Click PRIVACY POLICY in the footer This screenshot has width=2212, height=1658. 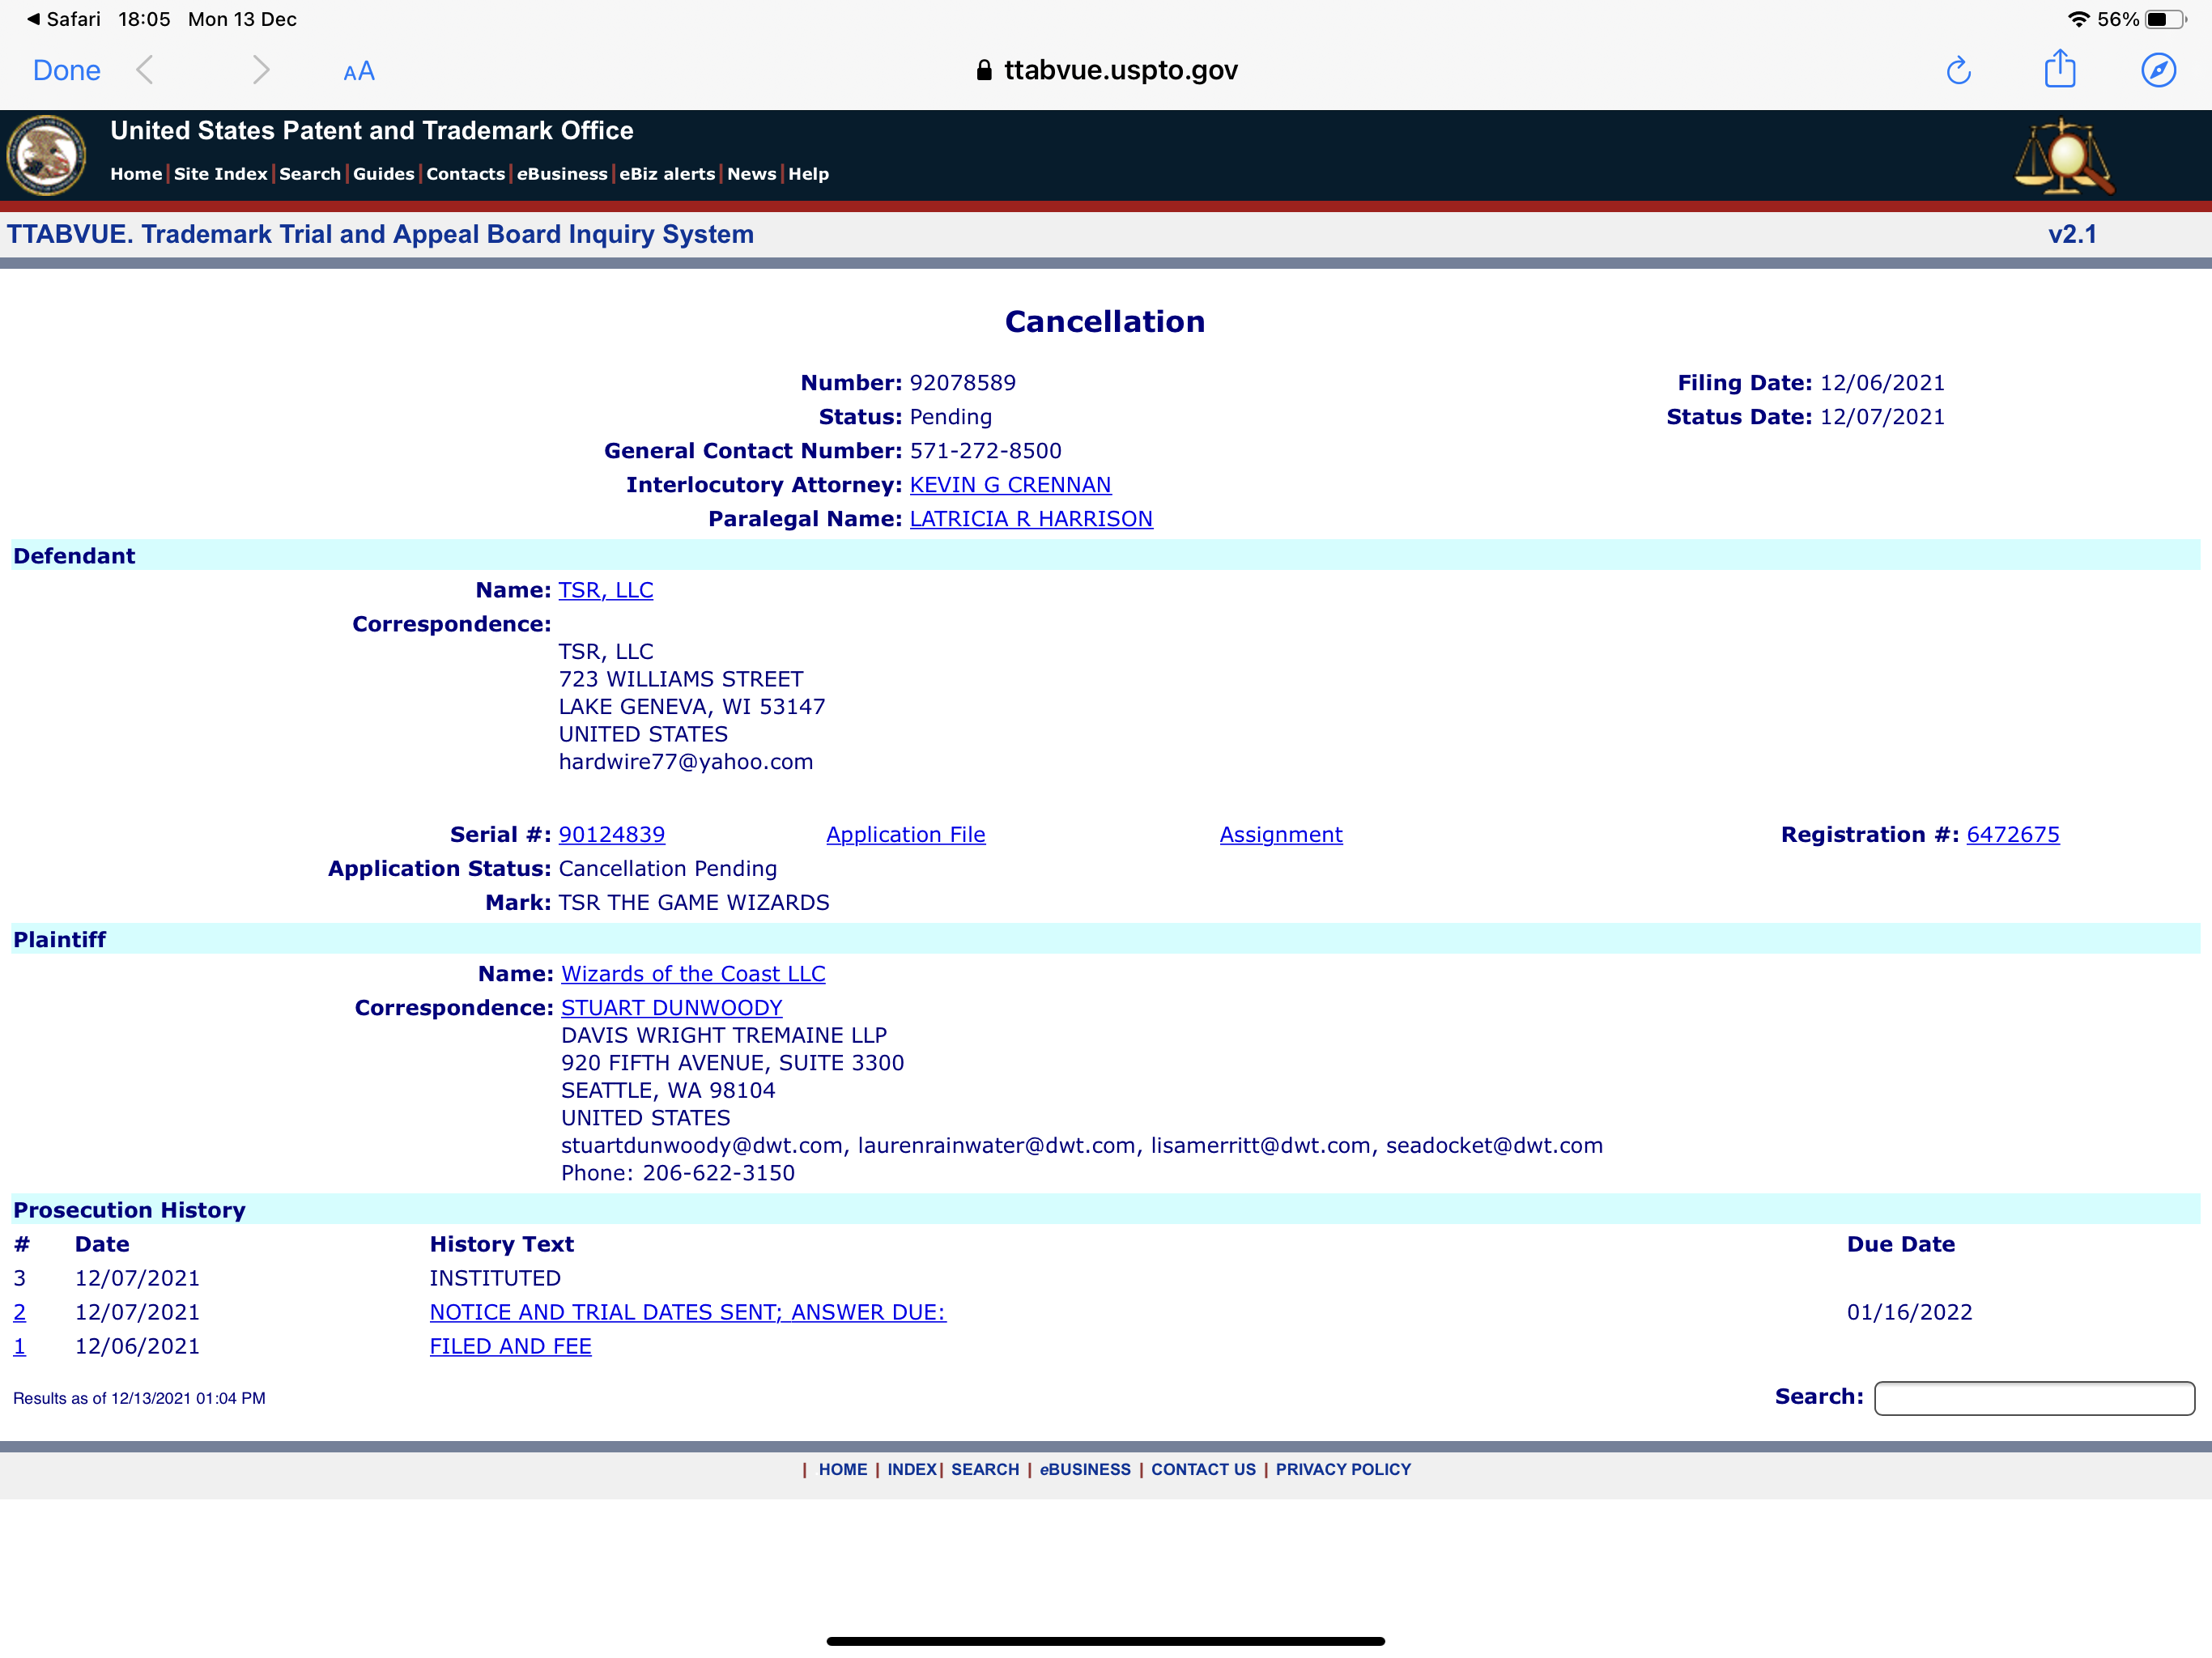(x=1342, y=1469)
